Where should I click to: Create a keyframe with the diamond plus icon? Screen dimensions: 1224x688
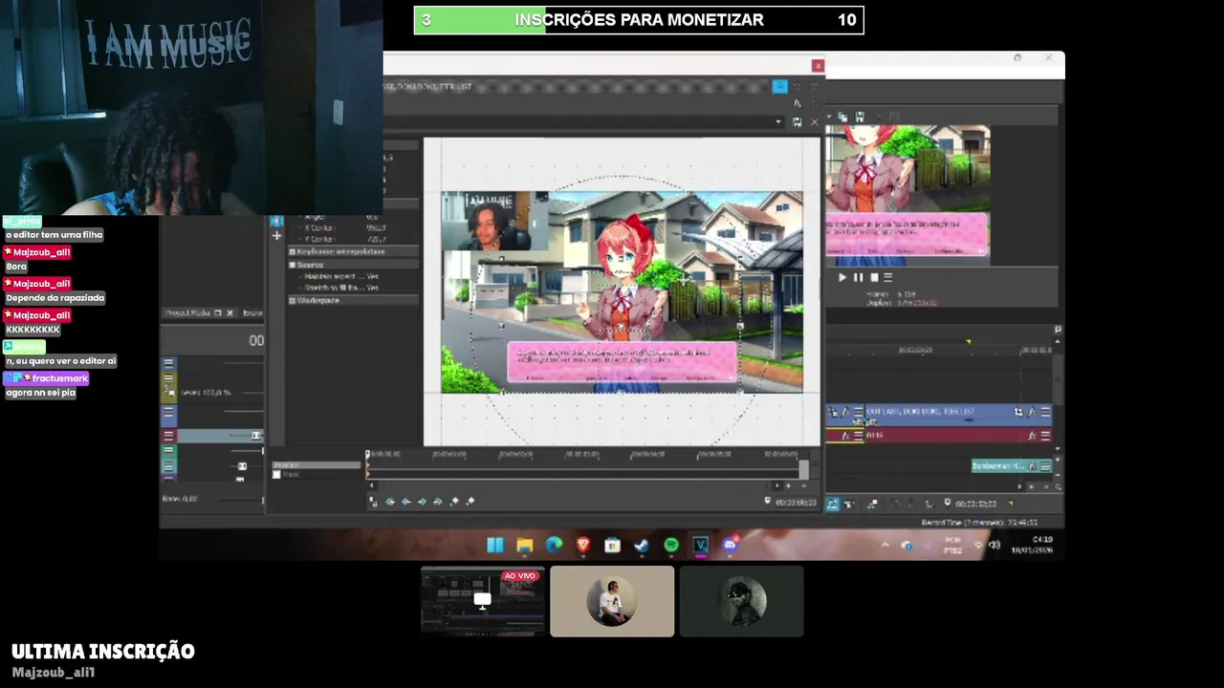pos(454,502)
